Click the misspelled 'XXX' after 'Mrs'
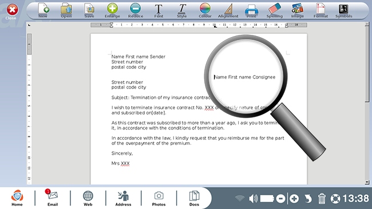Viewport: 372px width, 209px height. click(125, 164)
